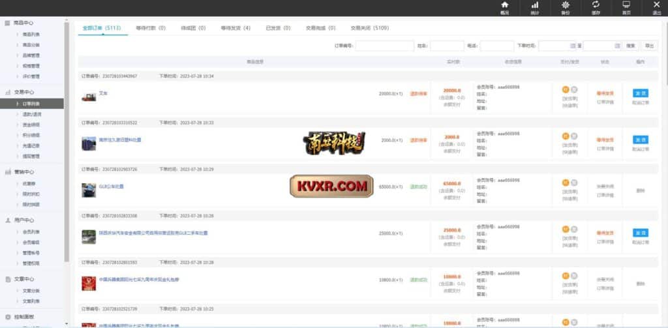Click the 搜索 search button beside date range
668x328 pixels.
tap(631, 46)
